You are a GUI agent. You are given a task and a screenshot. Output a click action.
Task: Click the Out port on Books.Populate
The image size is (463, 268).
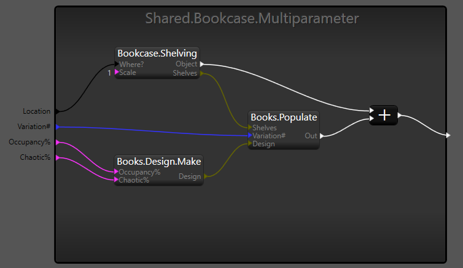coord(321,136)
